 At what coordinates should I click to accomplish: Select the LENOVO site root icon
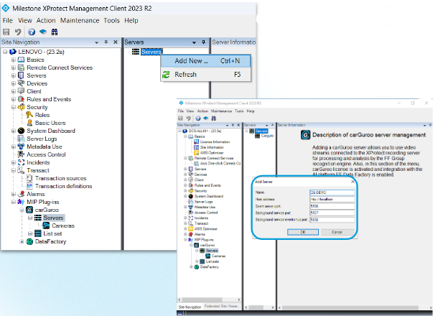(x=13, y=52)
